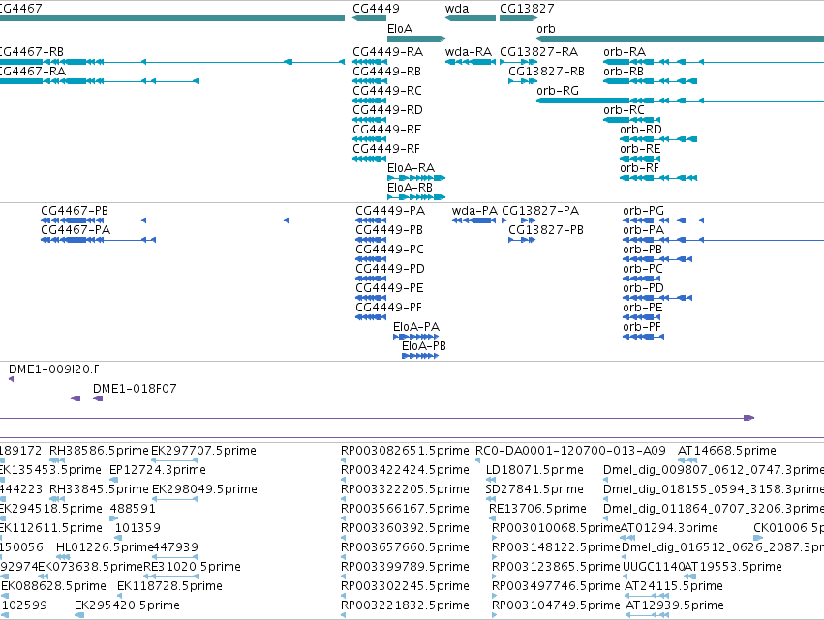Select protein orb-PB
The height and width of the screenshot is (620, 824).
[x=657, y=259]
